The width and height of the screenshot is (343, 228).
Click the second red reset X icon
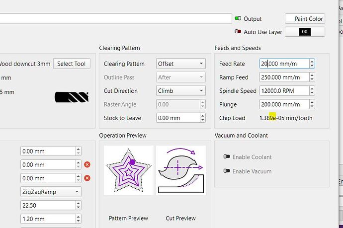click(87, 178)
